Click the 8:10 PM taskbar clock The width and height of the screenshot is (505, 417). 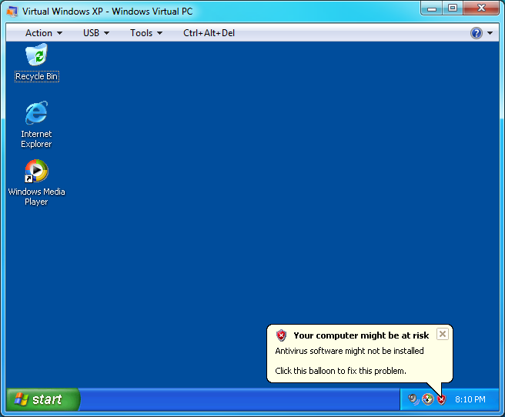pos(470,399)
